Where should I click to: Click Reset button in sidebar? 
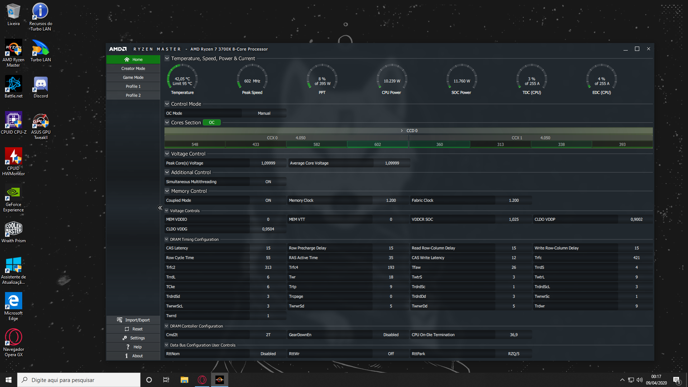133,329
